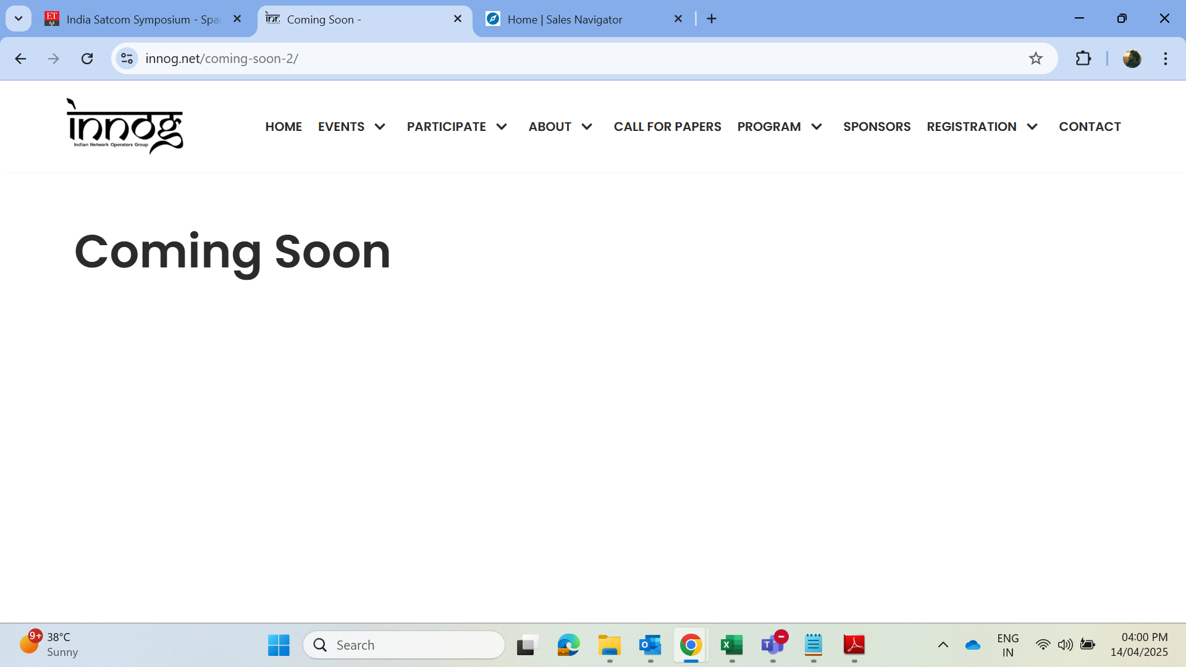Go to the CONTACT page
Image resolution: width=1186 pixels, height=667 pixels.
1090,127
